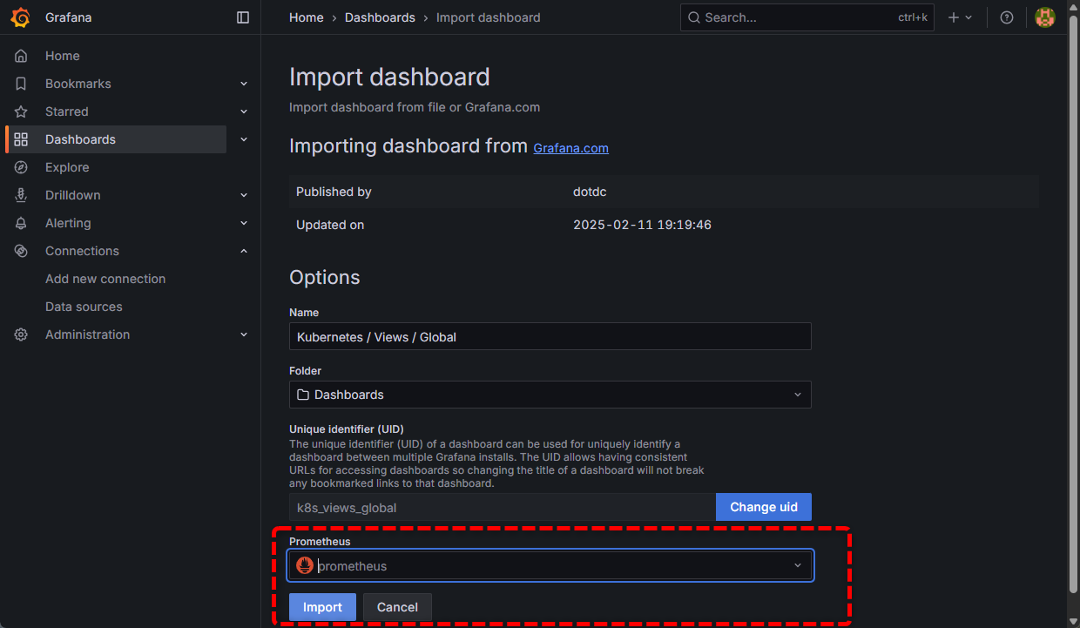Click the Cancel button
The image size is (1080, 628).
click(x=397, y=607)
